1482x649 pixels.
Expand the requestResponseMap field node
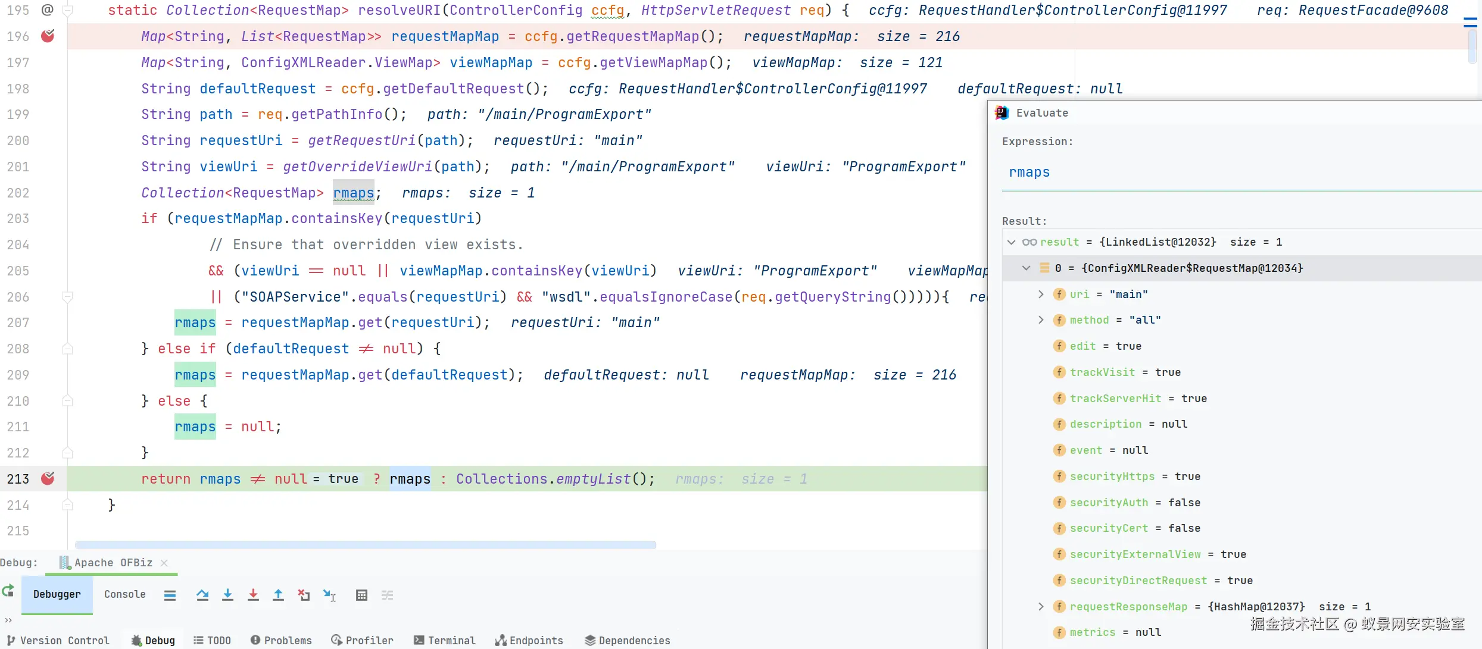click(1040, 607)
